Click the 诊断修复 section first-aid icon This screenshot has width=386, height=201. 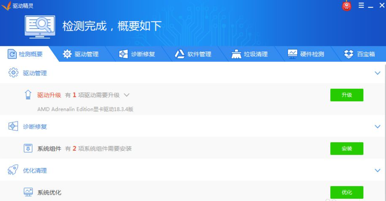13,127
